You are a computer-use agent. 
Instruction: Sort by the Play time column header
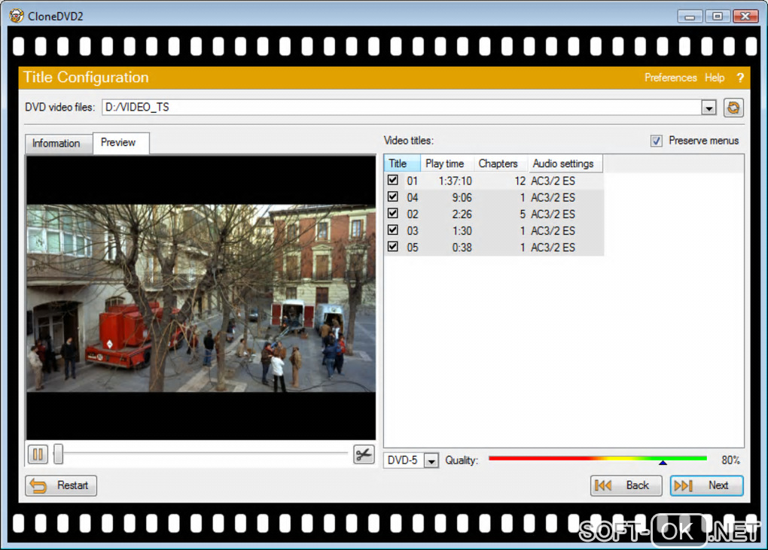445,163
